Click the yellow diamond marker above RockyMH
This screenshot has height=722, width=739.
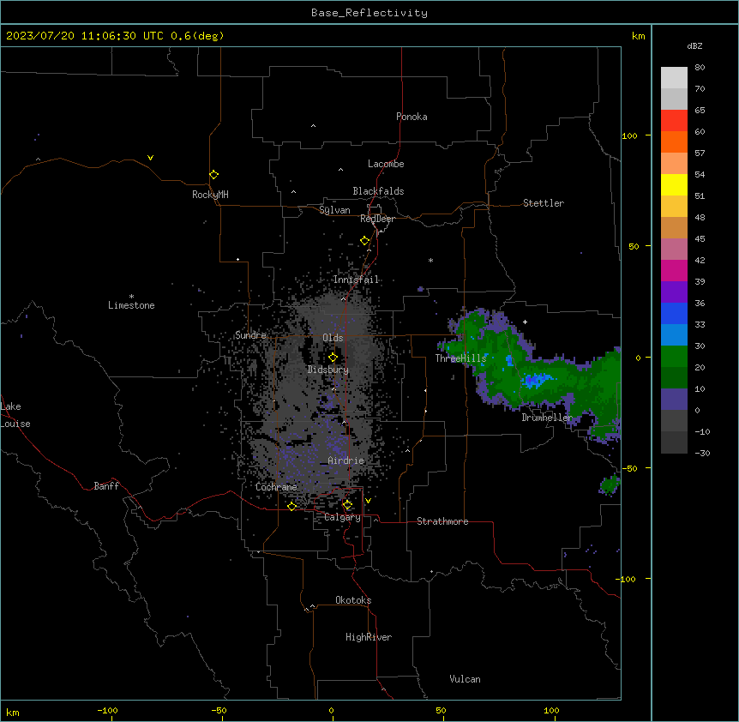[x=214, y=175]
